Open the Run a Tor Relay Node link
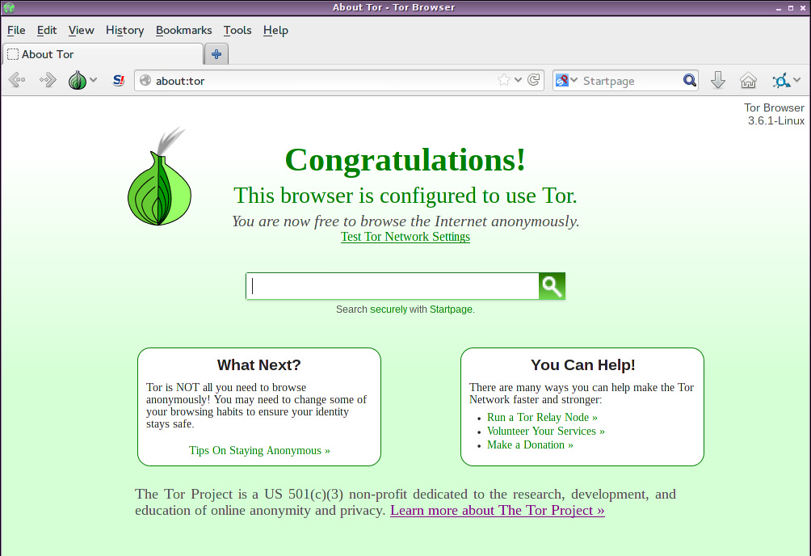 pyautogui.click(x=542, y=417)
